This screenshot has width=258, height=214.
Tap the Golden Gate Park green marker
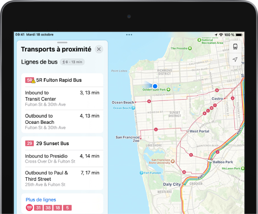168,90
